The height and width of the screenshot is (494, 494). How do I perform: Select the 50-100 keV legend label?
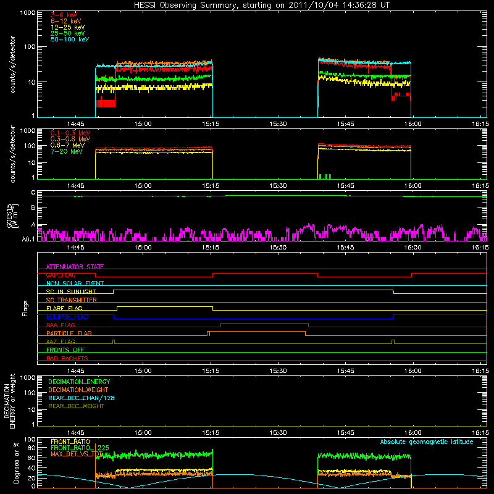tap(70, 40)
